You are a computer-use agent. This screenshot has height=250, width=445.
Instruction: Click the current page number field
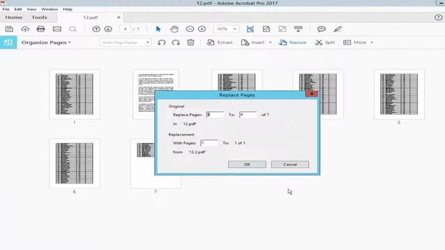point(125,29)
